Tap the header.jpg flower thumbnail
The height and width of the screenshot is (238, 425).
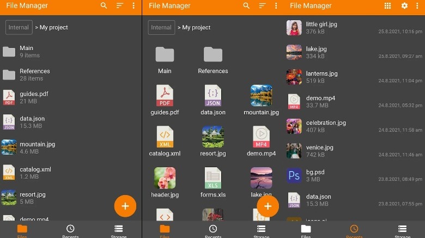pos(165,178)
